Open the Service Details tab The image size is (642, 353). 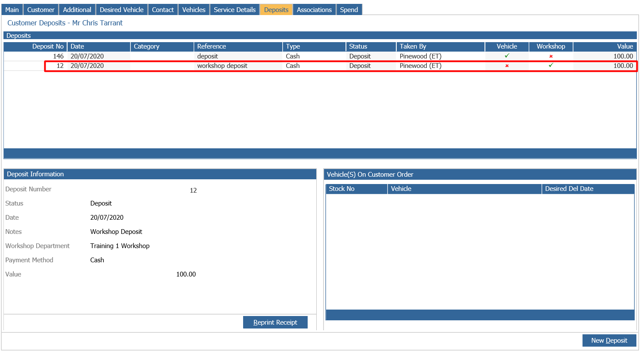click(235, 9)
